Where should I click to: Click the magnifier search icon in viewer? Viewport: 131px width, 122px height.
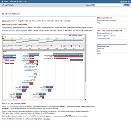(x=26, y=46)
